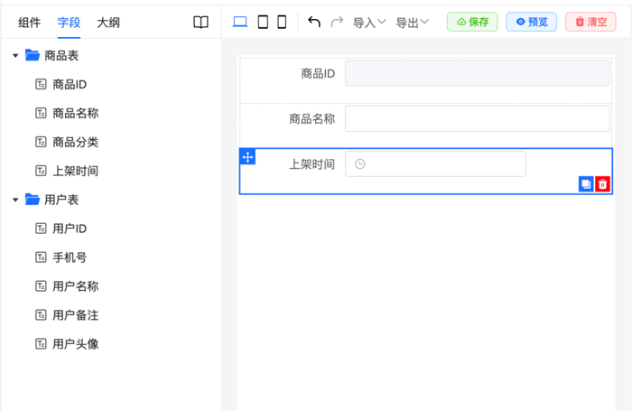Viewport: 632px width, 411px height.
Task: Open the 导入 dropdown menu
Action: (x=369, y=23)
